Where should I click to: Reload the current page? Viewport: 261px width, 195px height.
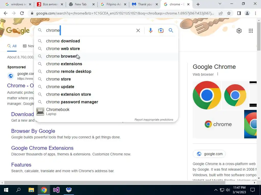click(x=22, y=13)
